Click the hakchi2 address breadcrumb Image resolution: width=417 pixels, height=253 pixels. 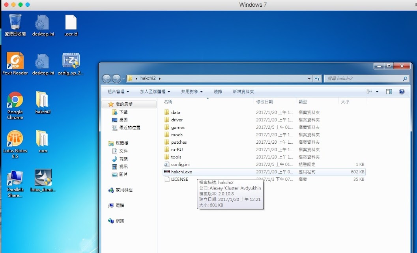(148, 78)
